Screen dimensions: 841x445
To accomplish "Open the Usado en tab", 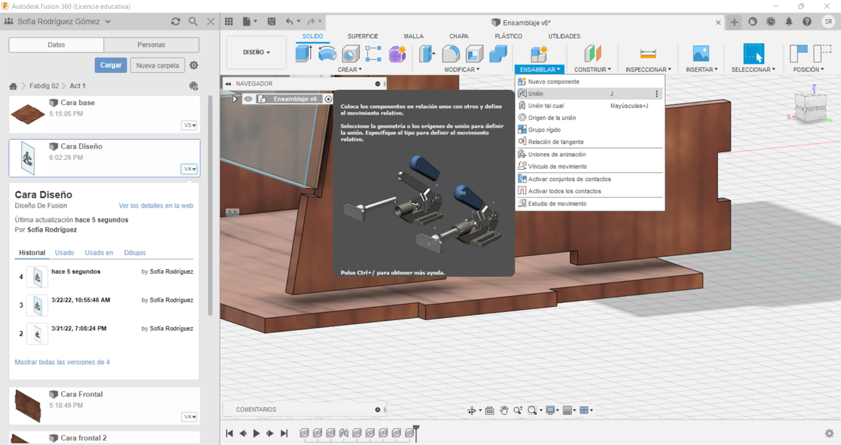I will point(99,253).
